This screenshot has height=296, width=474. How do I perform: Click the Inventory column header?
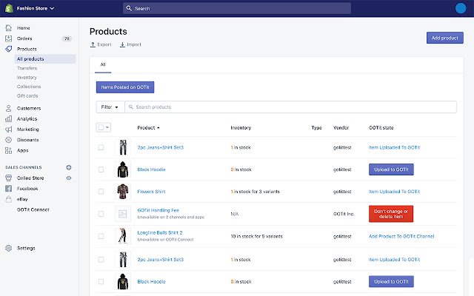[241, 128]
